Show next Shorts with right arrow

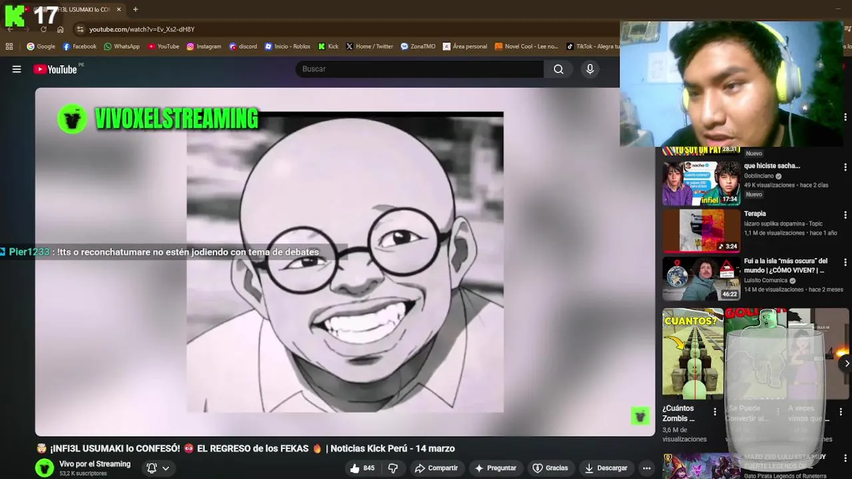point(846,363)
